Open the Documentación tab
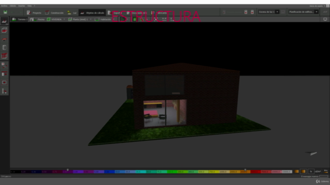Viewport: 330px width, 185px height. tap(137, 13)
